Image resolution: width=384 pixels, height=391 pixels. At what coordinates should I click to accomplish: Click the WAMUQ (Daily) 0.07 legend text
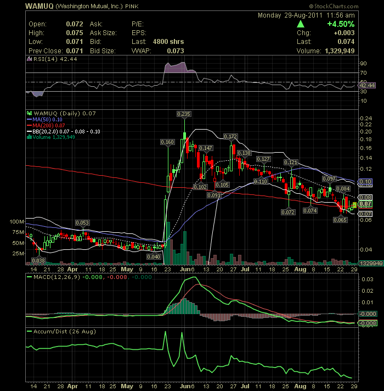tap(65, 114)
